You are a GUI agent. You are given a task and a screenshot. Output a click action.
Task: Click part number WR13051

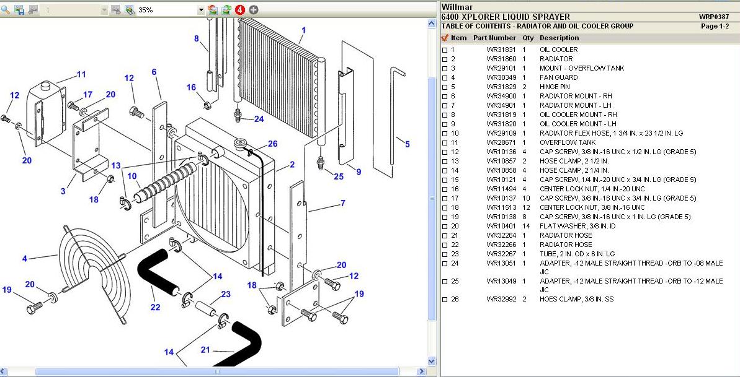tap(501, 264)
